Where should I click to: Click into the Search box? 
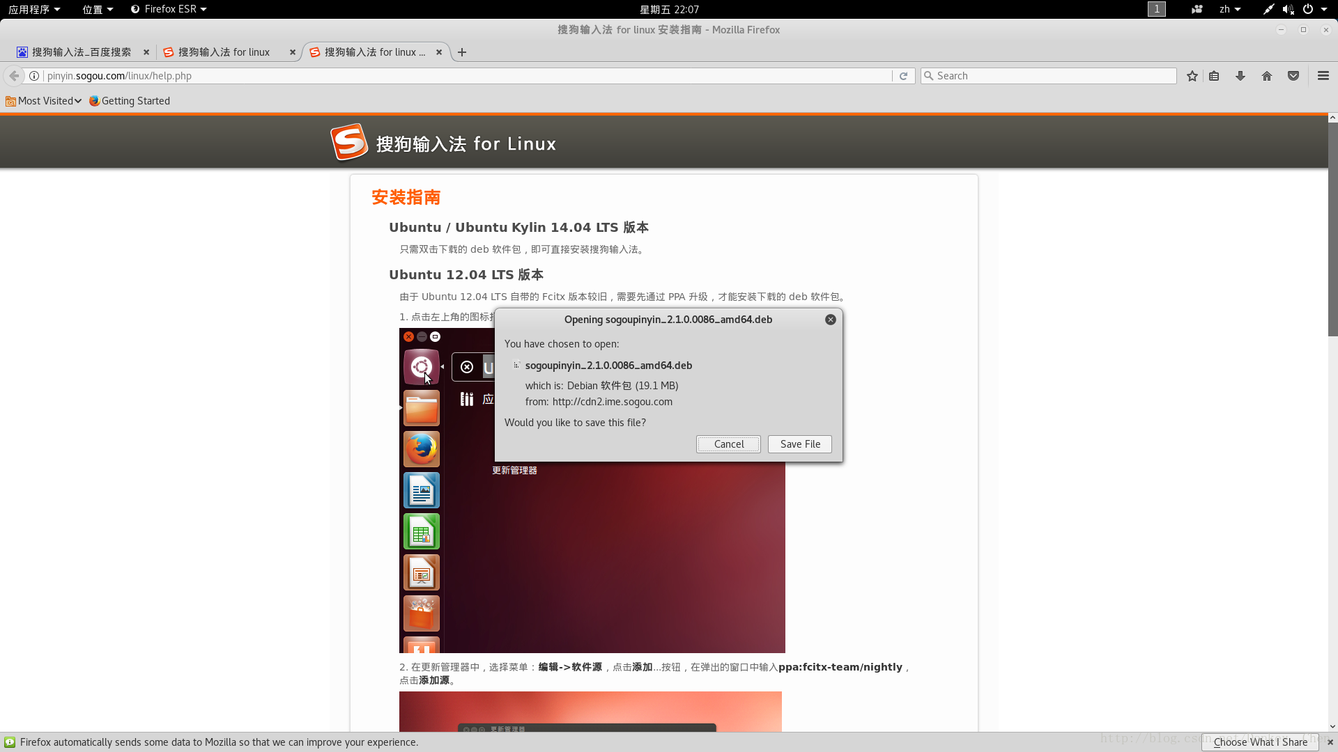click(1049, 76)
